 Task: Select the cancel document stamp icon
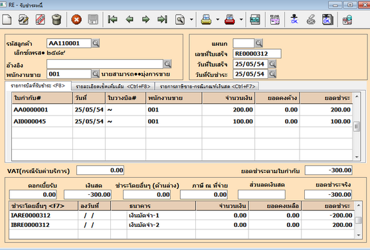coord(40,19)
